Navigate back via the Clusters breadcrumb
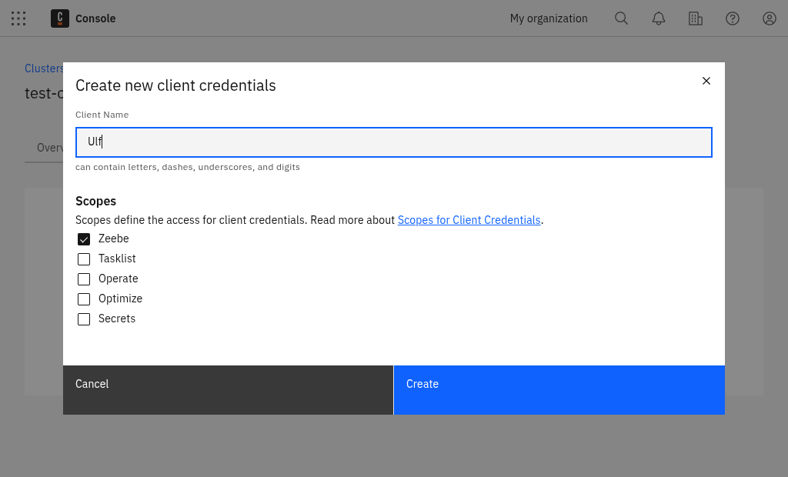The image size is (788, 477). pyautogui.click(x=44, y=68)
